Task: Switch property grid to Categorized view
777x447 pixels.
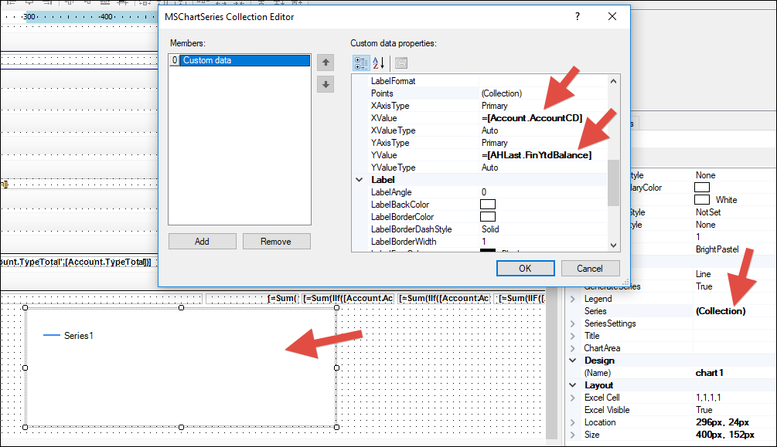Action: 361,63
